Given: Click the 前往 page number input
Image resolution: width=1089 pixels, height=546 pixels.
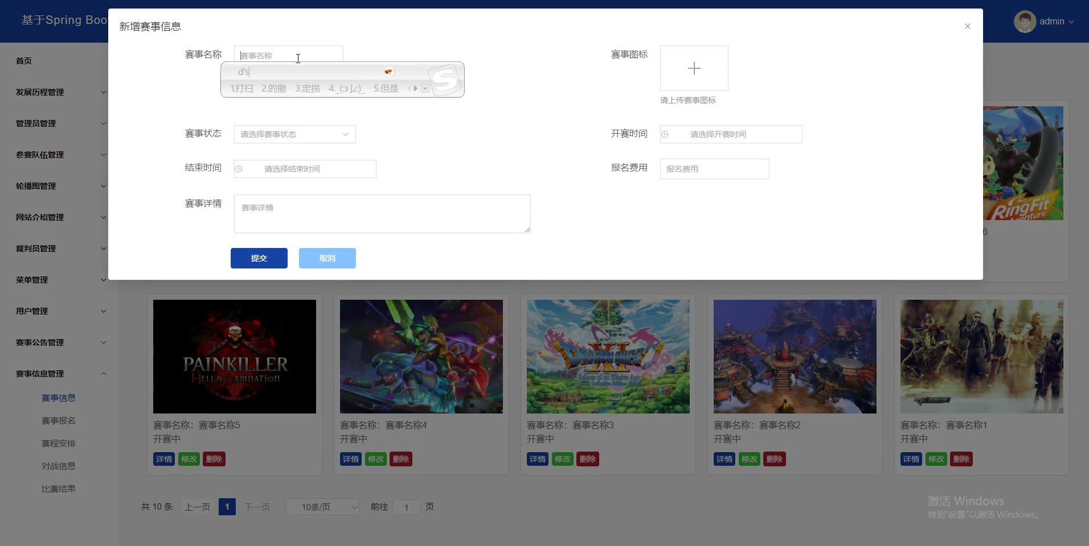Looking at the screenshot, I should click(x=406, y=507).
